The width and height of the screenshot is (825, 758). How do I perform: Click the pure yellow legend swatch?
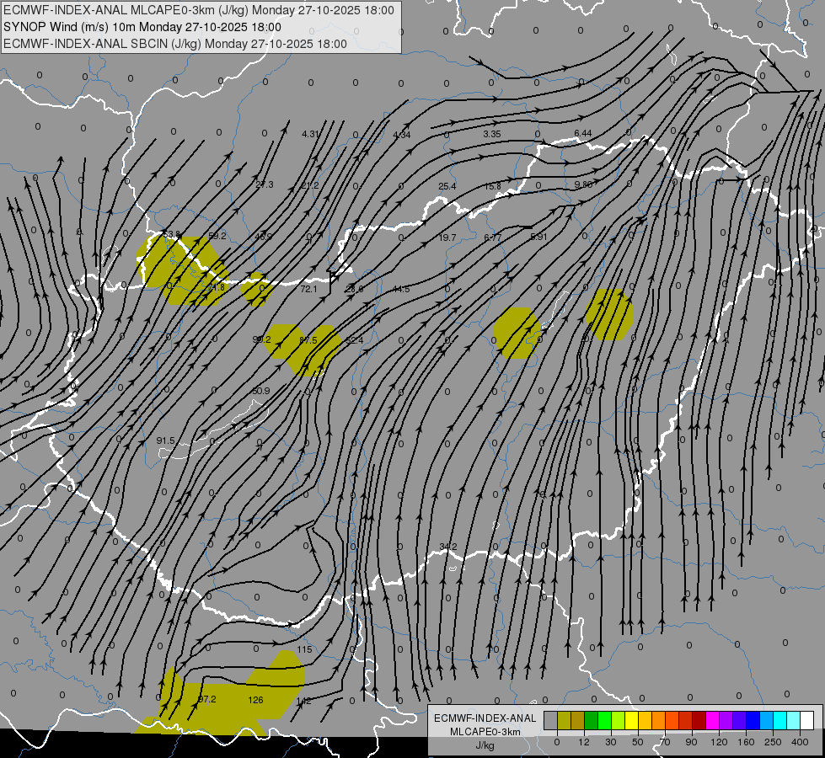[632, 720]
